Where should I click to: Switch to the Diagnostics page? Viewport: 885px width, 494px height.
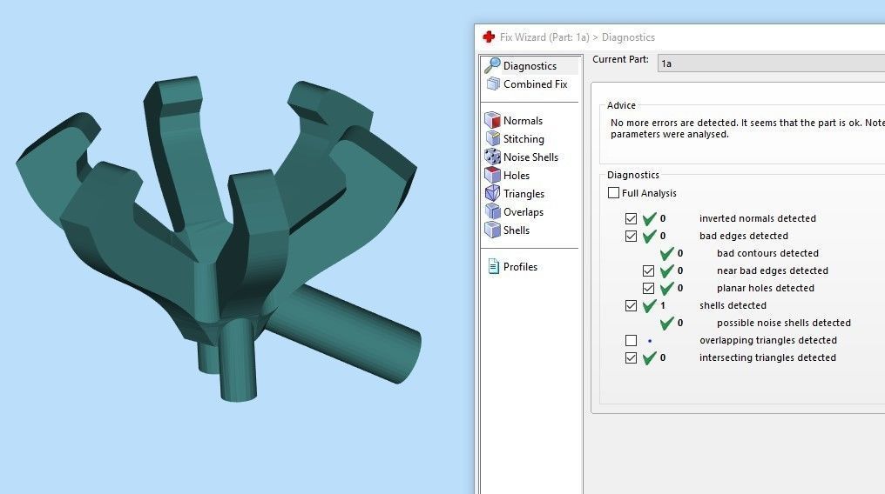coord(530,66)
